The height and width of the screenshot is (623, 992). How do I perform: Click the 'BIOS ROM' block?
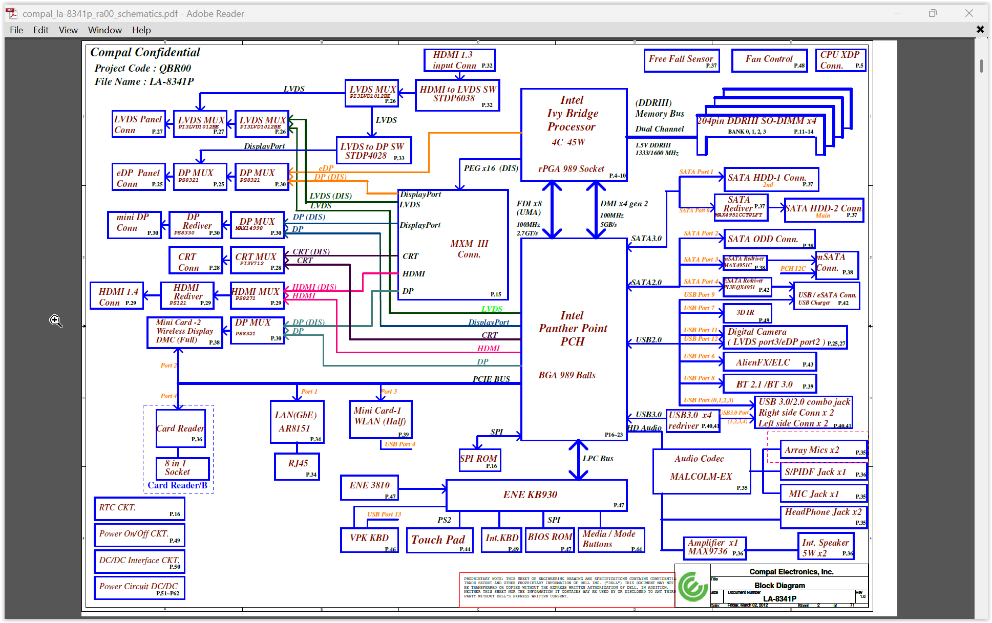click(x=550, y=540)
